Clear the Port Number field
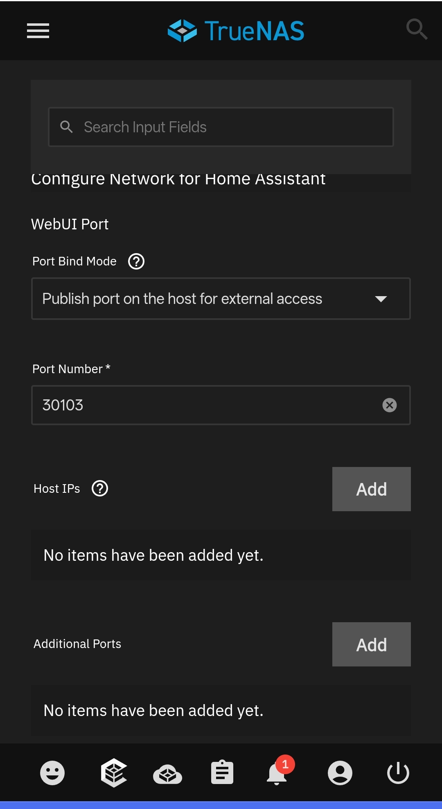The width and height of the screenshot is (442, 809). point(389,405)
